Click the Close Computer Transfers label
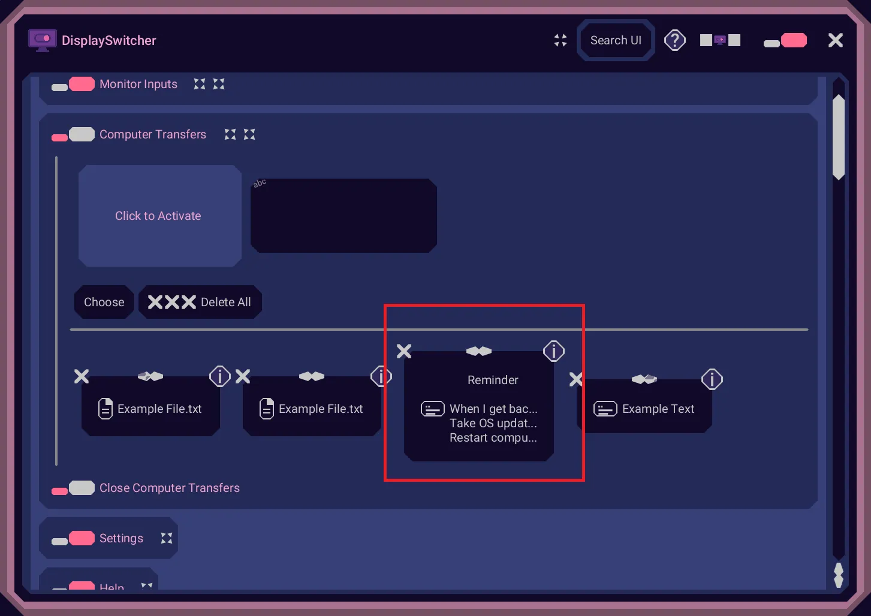The width and height of the screenshot is (871, 616). [x=170, y=488]
